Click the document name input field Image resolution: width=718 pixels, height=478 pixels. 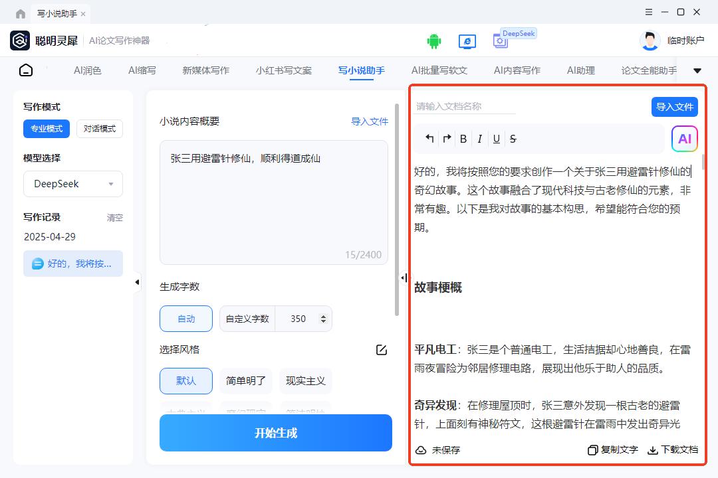[x=464, y=106]
